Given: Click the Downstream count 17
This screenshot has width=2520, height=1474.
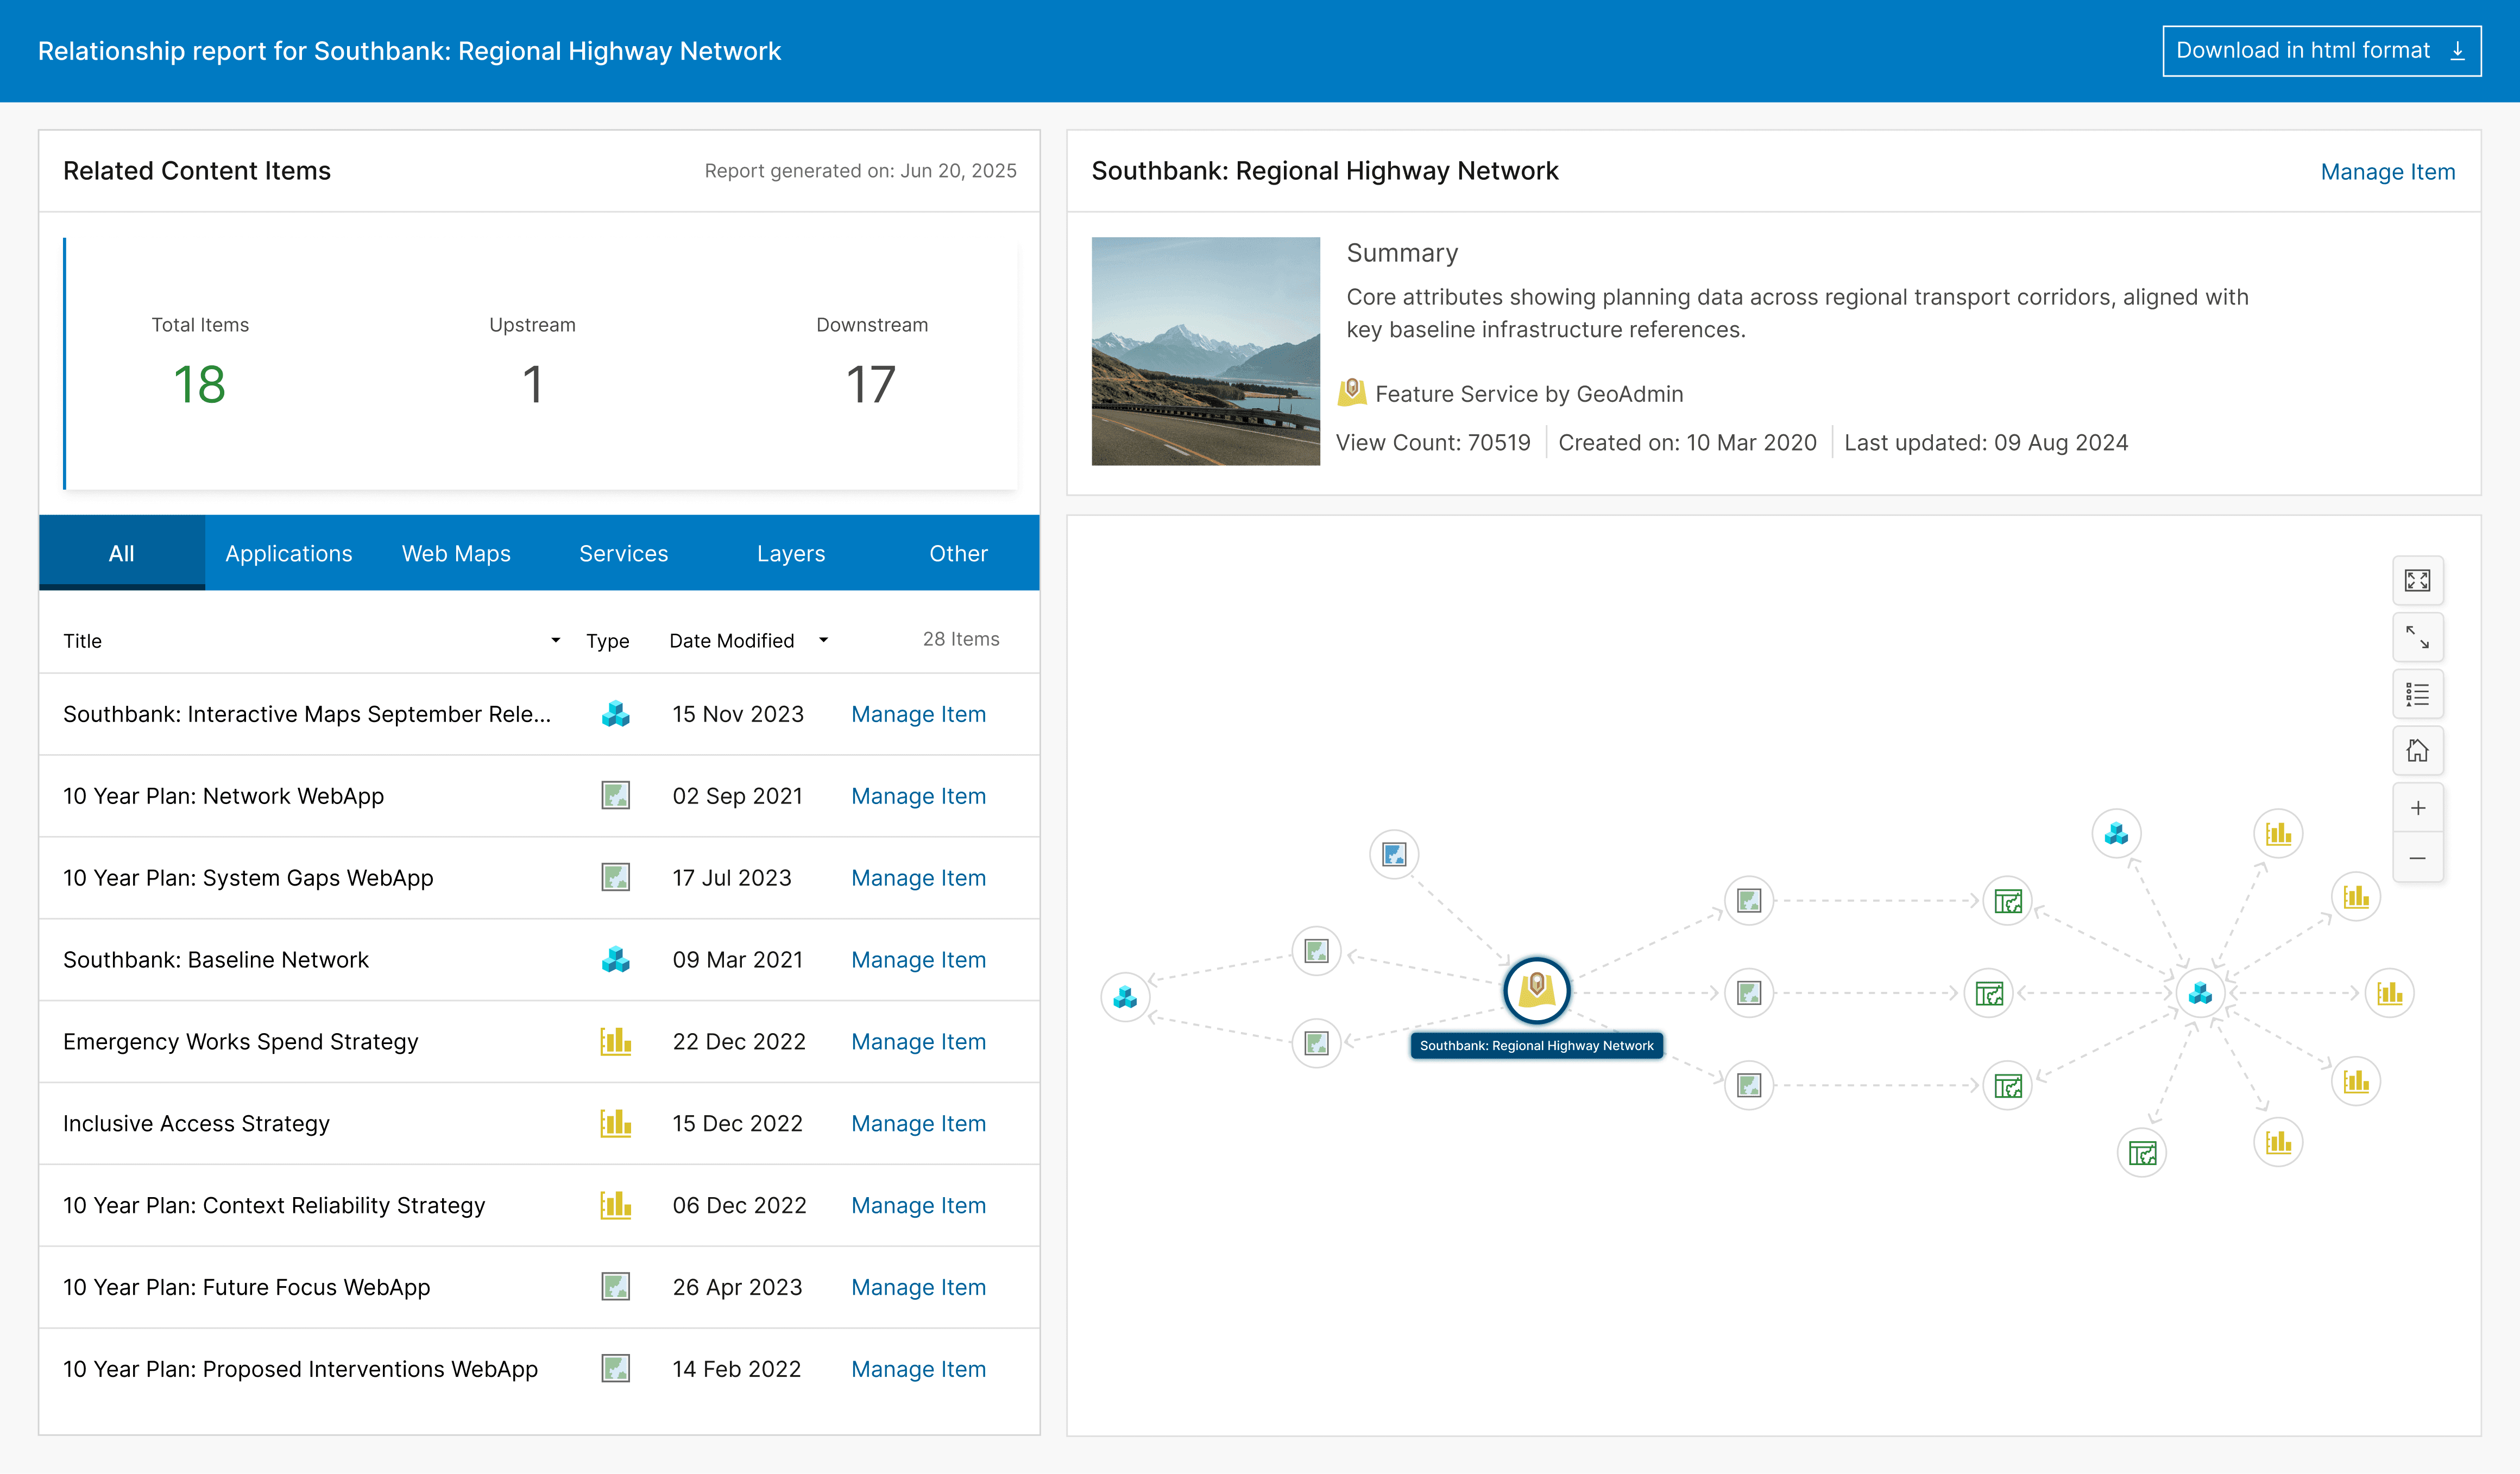Looking at the screenshot, I should pos(871,385).
